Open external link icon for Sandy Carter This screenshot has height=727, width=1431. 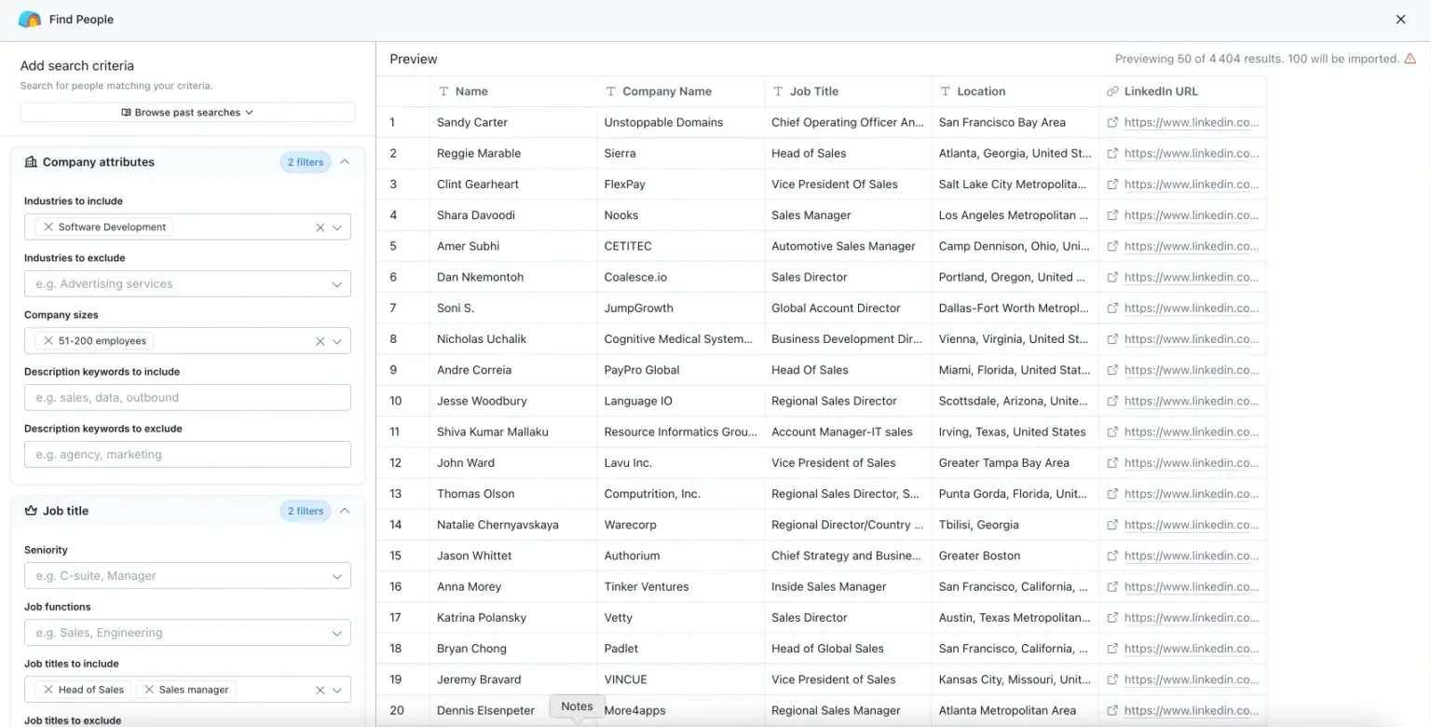click(1112, 122)
